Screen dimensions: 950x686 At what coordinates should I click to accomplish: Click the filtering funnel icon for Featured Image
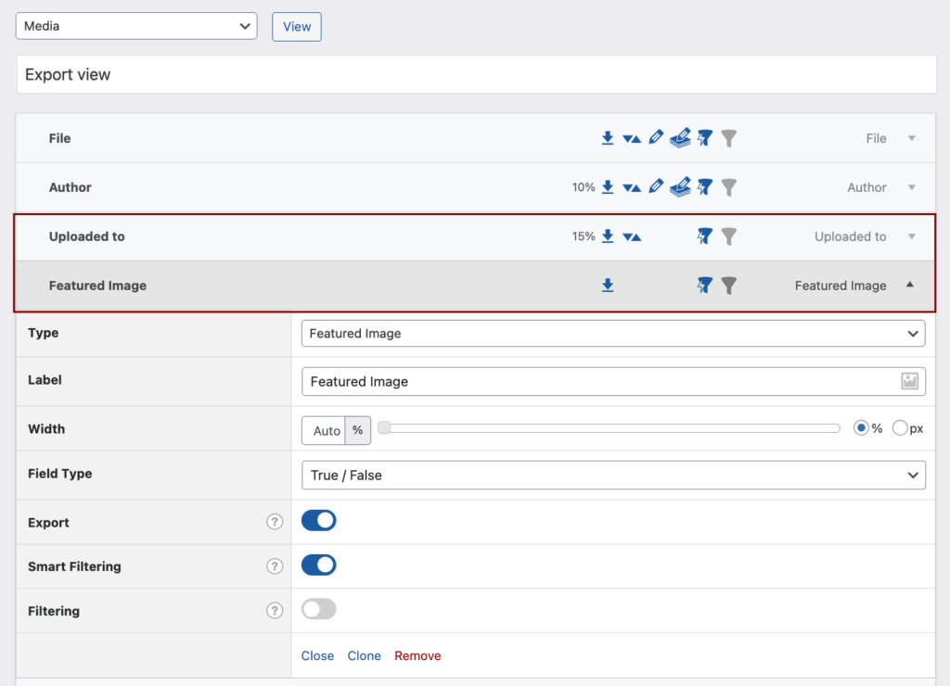tap(728, 285)
